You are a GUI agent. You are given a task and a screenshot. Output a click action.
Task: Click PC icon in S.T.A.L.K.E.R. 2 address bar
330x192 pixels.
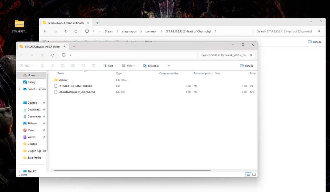coord(87,31)
